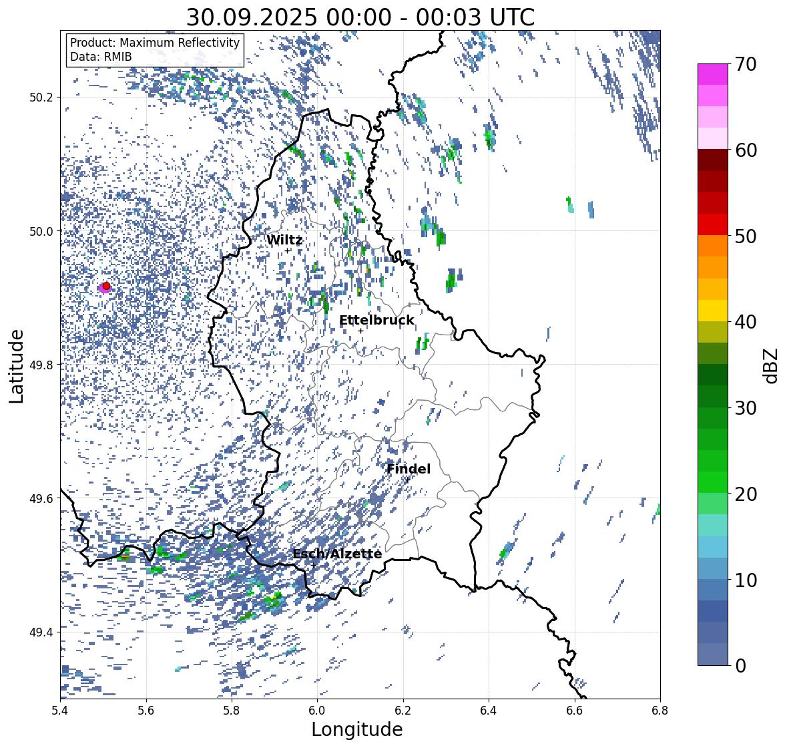
Task: Click the plot title date and time
Action: click(360, 17)
